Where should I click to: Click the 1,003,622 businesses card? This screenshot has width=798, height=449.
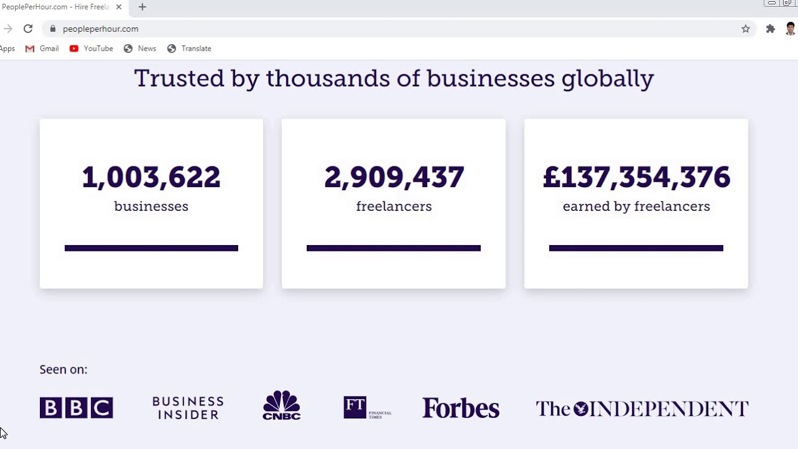click(151, 203)
